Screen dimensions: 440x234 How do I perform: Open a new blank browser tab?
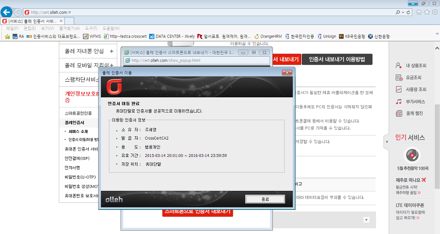point(69,21)
